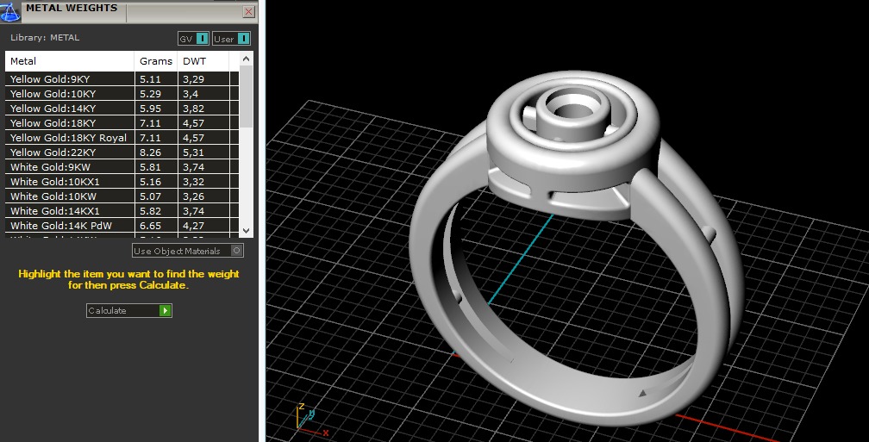The height and width of the screenshot is (442, 869).
Task: Click the Calculate button
Action: coord(129,311)
